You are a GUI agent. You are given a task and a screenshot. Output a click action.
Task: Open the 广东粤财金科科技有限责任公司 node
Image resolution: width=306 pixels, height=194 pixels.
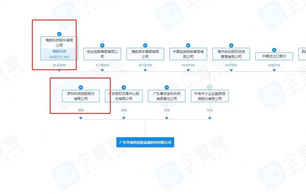coord(167,96)
